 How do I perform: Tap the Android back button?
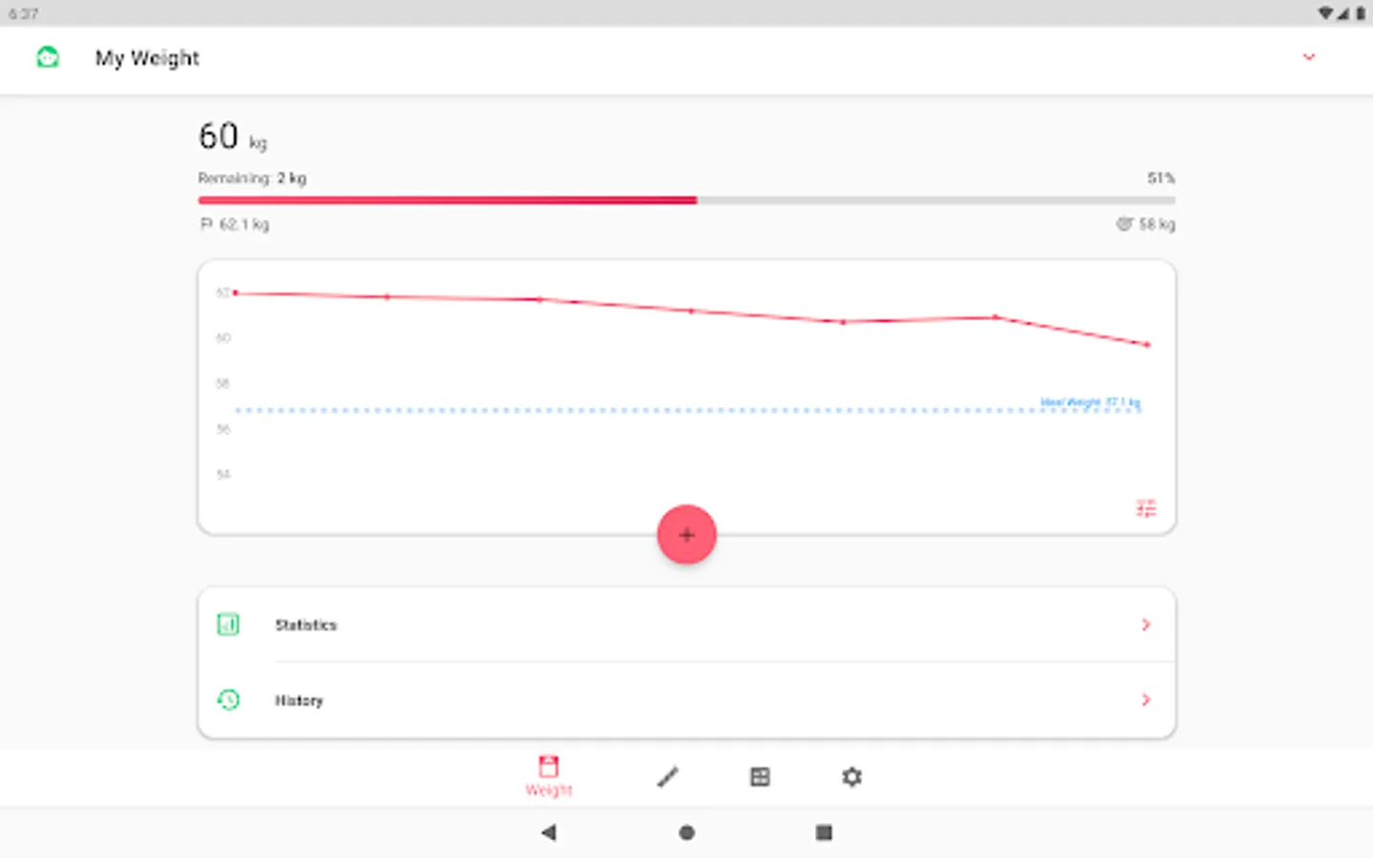coord(548,832)
